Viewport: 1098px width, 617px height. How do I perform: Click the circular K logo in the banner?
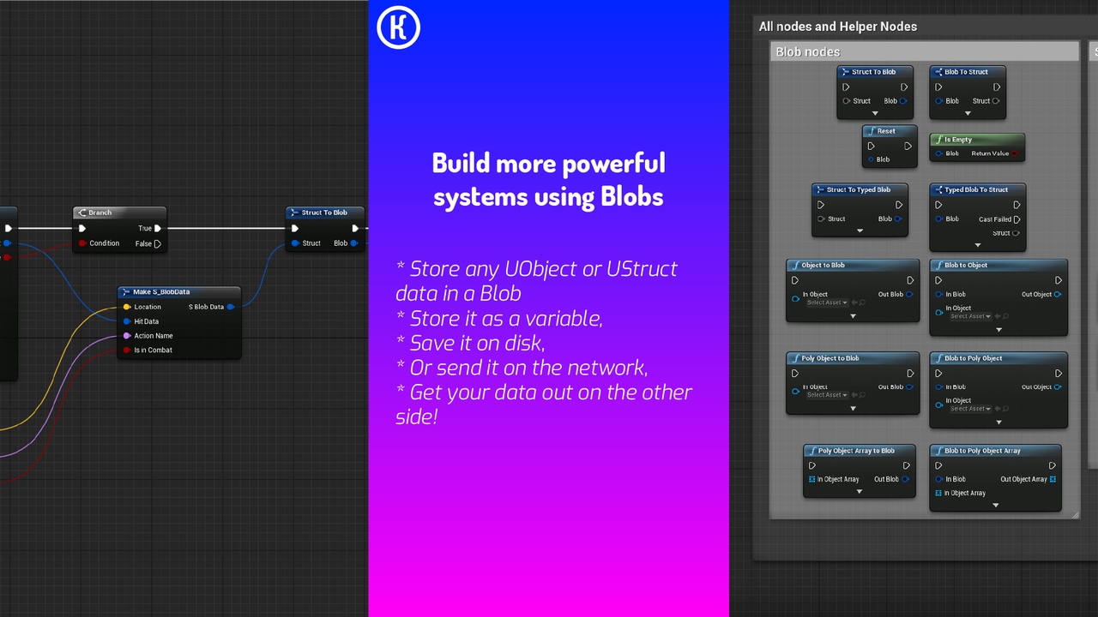398,27
